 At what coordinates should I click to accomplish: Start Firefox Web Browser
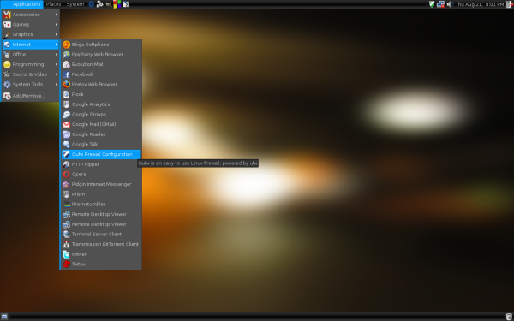click(x=101, y=85)
